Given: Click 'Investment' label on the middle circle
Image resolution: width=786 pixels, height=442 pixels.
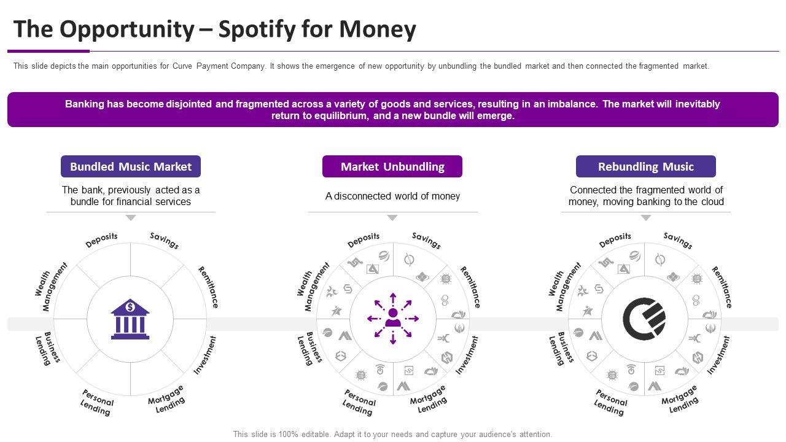Looking at the screenshot, I should click(x=467, y=355).
